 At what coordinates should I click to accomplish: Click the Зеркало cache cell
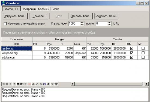pos(80,53)
